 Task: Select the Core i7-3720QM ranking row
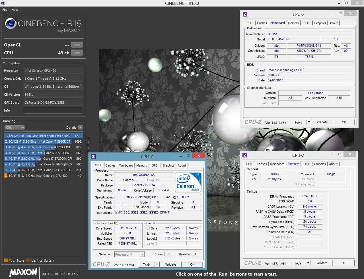coord(43,159)
